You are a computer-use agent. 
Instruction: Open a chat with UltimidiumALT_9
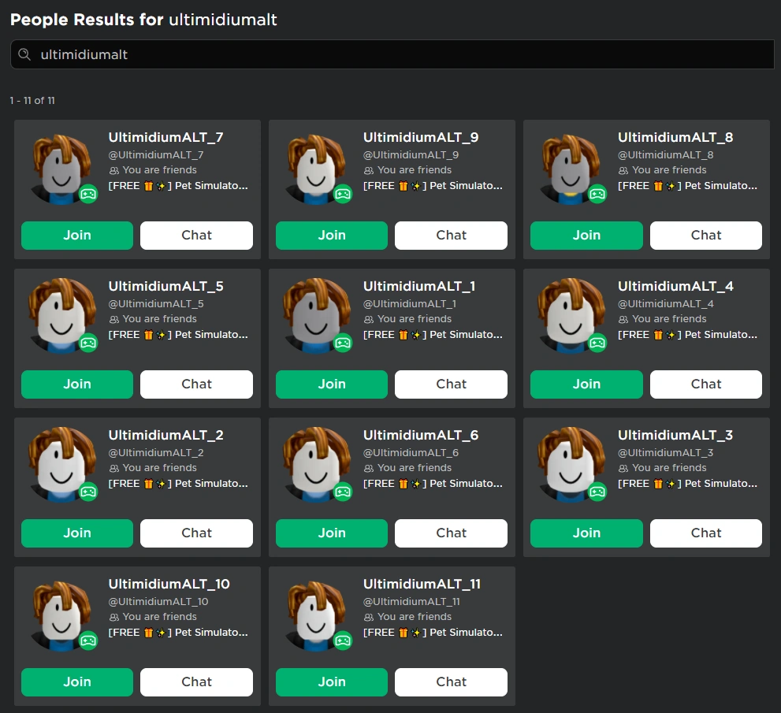point(451,235)
